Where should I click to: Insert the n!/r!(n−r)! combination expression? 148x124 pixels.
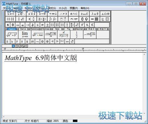(64, 34)
